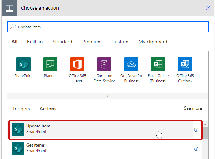The image size is (215, 159).
Task: Click the search magnifier icon
Action: click(13, 26)
